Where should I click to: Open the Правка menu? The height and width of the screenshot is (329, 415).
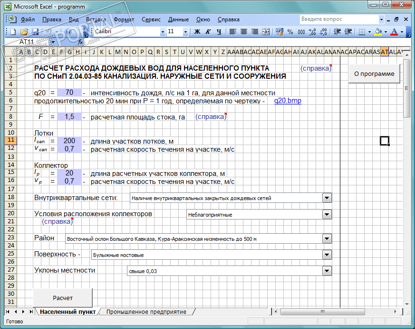tap(52, 19)
